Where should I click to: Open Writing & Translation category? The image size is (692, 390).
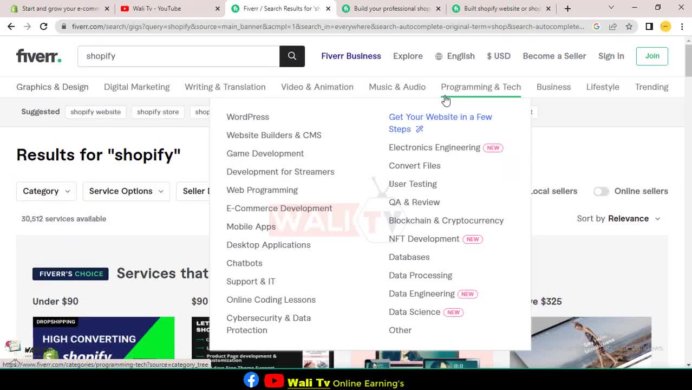(225, 87)
